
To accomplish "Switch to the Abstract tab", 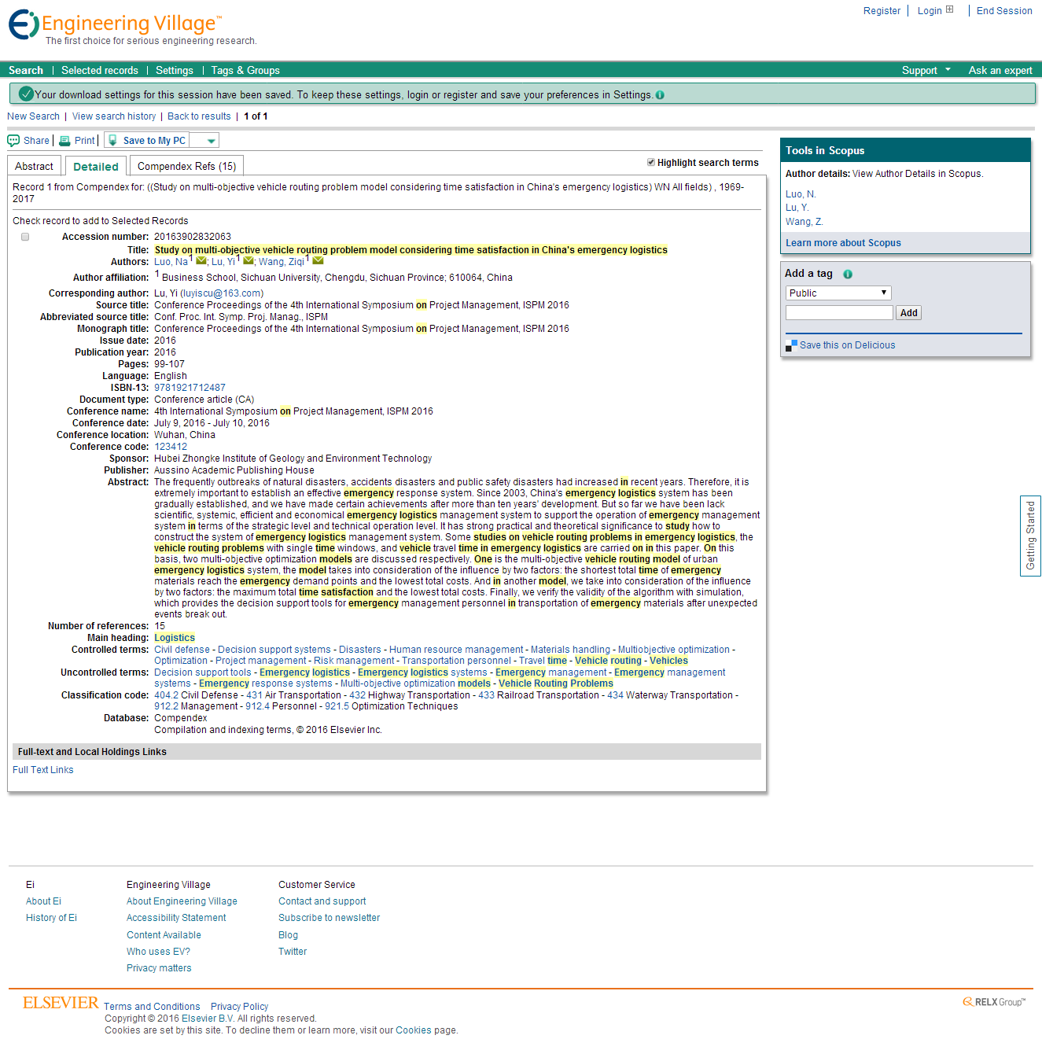I will [x=35, y=166].
